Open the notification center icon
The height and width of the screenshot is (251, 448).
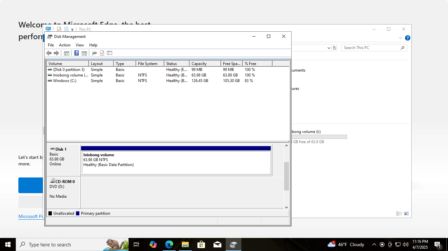click(x=438, y=244)
